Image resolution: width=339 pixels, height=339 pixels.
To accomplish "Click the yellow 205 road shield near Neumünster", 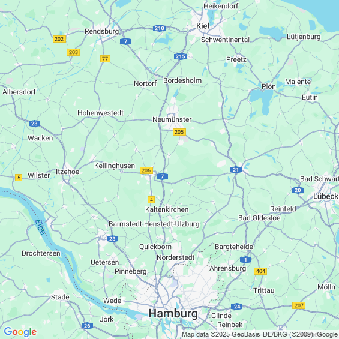I will (179, 132).
